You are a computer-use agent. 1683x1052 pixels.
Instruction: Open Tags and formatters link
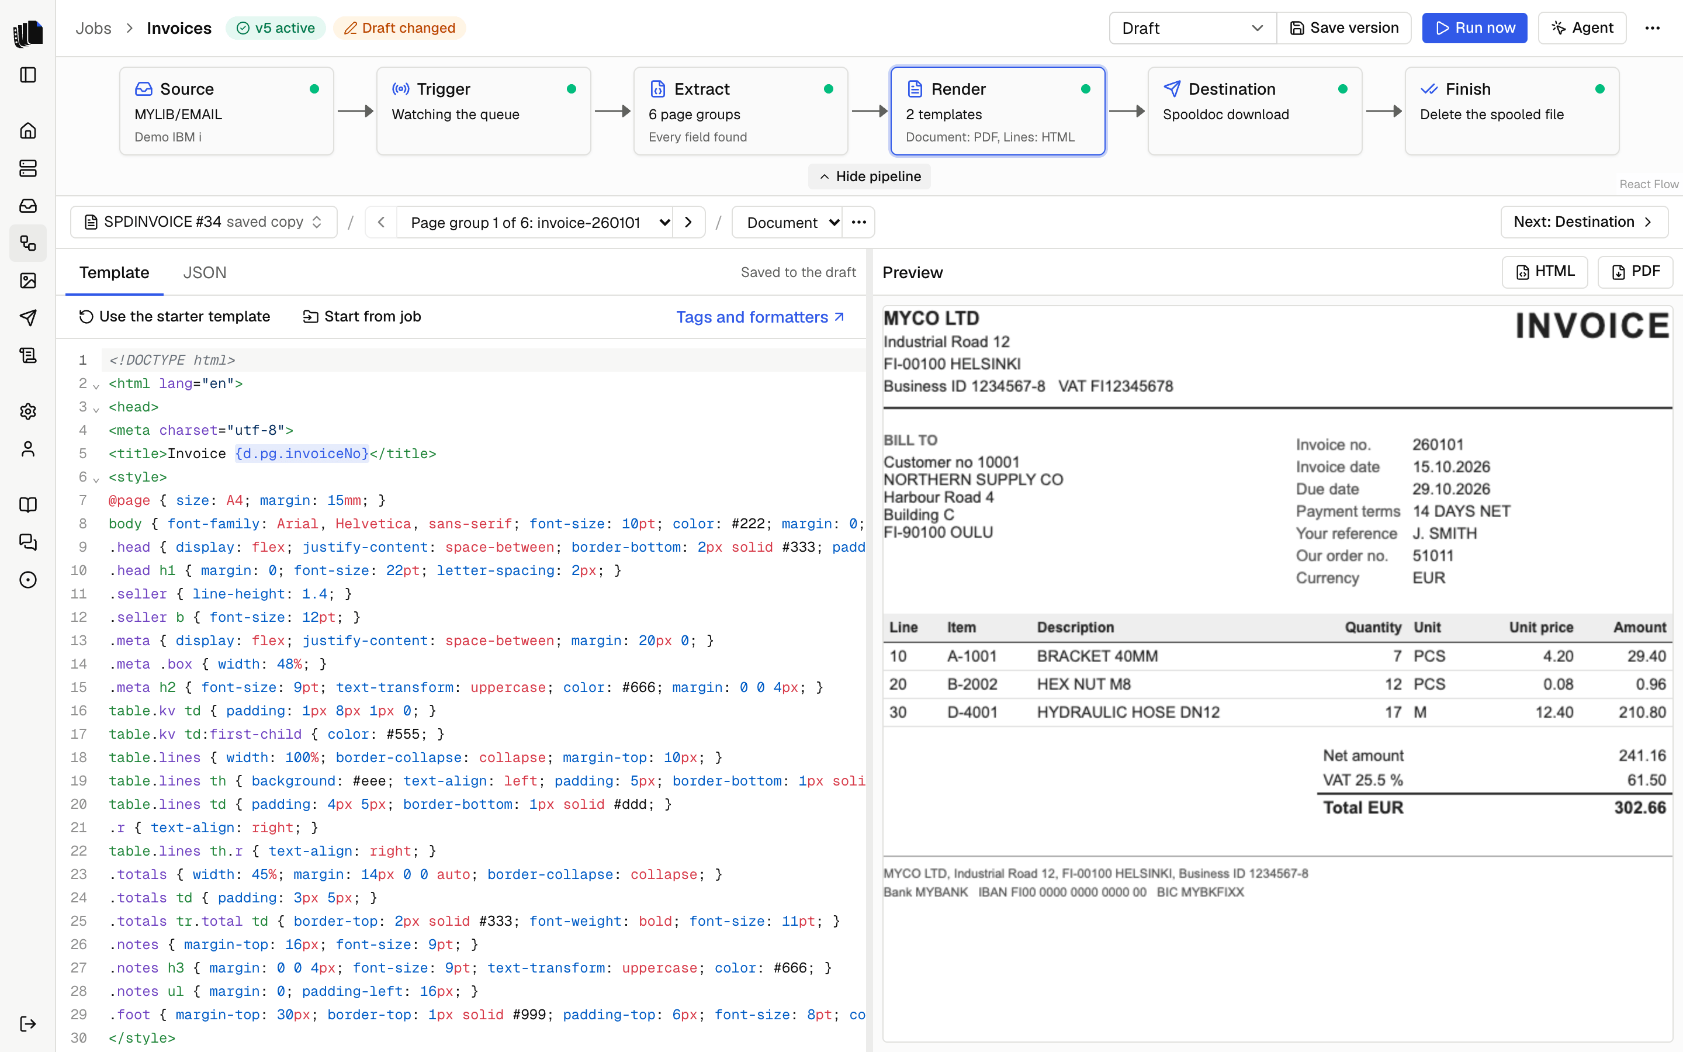pyautogui.click(x=760, y=317)
